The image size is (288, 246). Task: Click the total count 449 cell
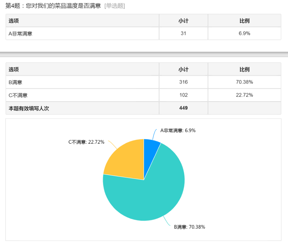[183, 108]
